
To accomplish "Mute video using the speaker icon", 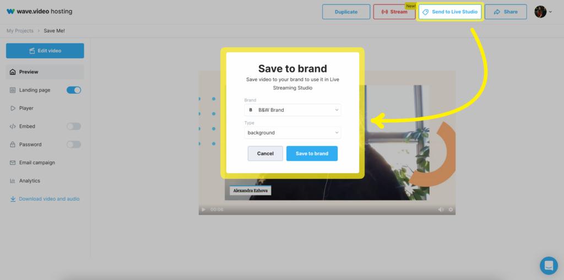I will point(441,209).
